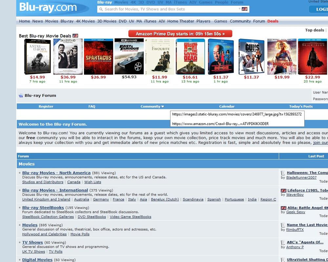
Task: Open the Spartacus Complete Series cover
Action: click(98, 57)
